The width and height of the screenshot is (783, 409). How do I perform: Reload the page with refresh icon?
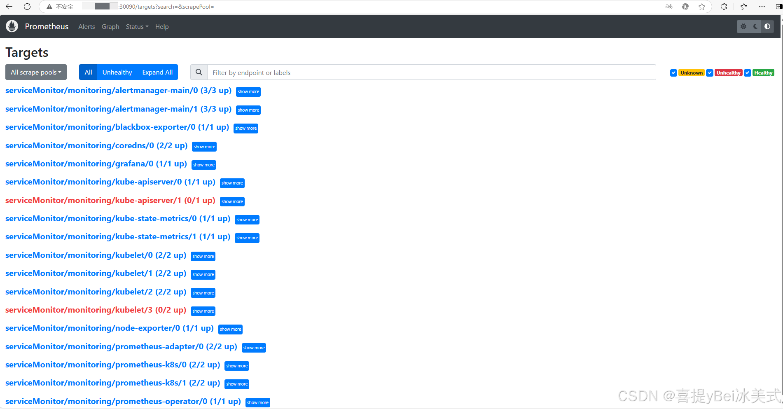pyautogui.click(x=27, y=7)
